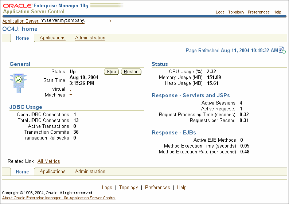The height and width of the screenshot is (204, 289).
Task: Click the OC4J: home page title
Action: [x=20, y=29]
